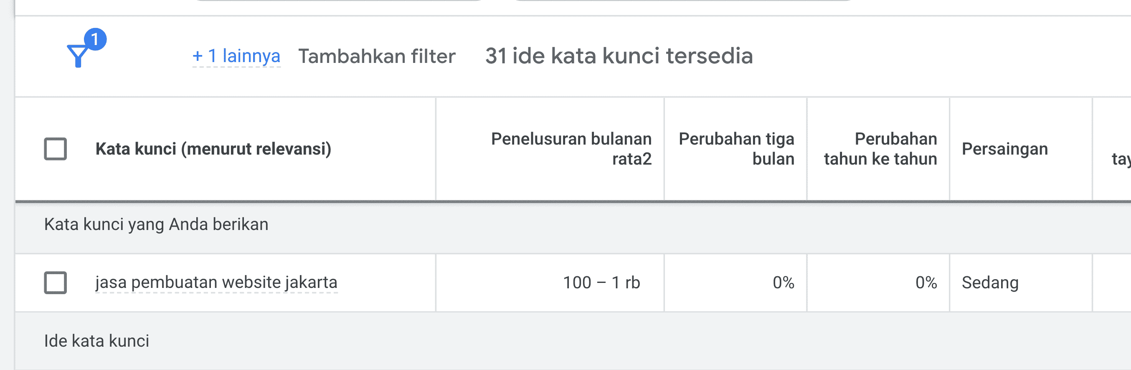1131x370 pixels.
Task: Sort by 'Perubahan tiga bulan' column header
Action: coord(736,149)
